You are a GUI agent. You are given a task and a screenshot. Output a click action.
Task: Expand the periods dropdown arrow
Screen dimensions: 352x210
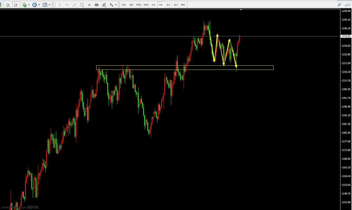pyautogui.click(x=39, y=5)
